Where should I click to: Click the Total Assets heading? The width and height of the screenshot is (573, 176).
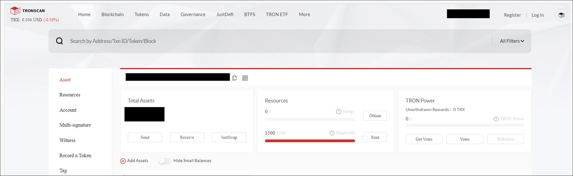click(141, 101)
